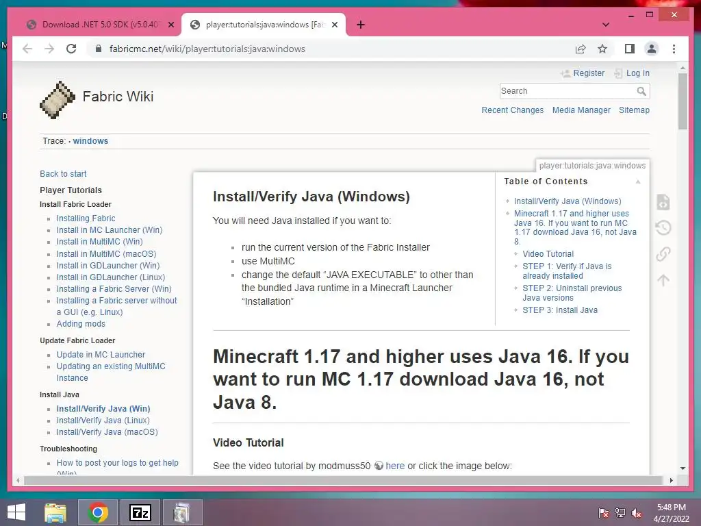Click the recycle bin taskbar icon
The width and height of the screenshot is (701, 526).
click(182, 512)
